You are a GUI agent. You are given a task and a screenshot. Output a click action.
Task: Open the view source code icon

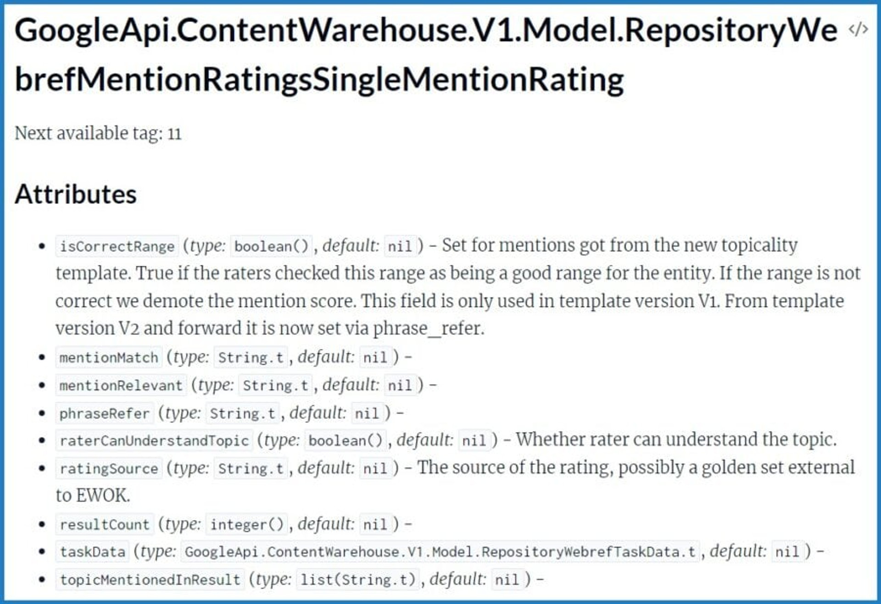click(x=858, y=29)
